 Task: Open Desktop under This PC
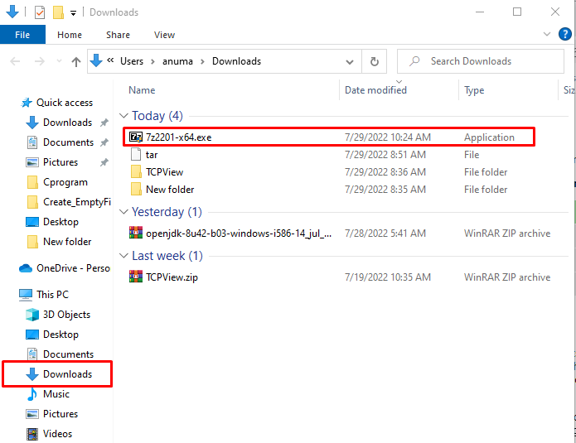point(61,335)
